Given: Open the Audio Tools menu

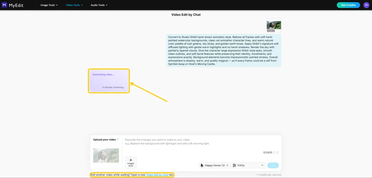Looking at the screenshot, I should pos(99,5).
